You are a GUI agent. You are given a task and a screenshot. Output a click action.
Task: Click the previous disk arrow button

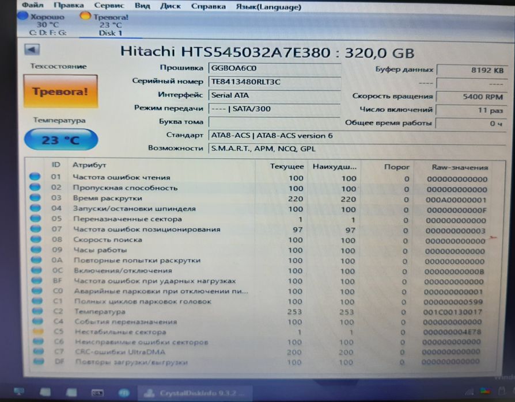32,50
